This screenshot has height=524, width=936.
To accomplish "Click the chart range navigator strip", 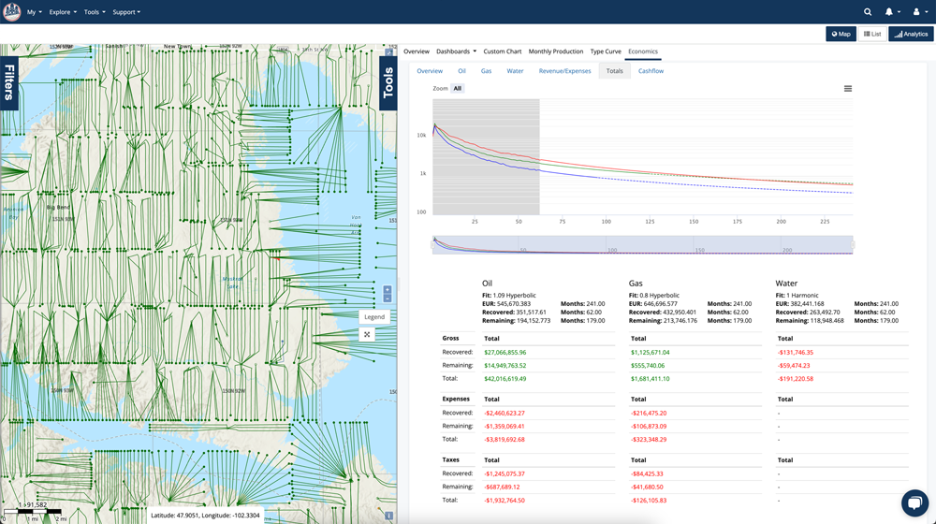I will [643, 245].
